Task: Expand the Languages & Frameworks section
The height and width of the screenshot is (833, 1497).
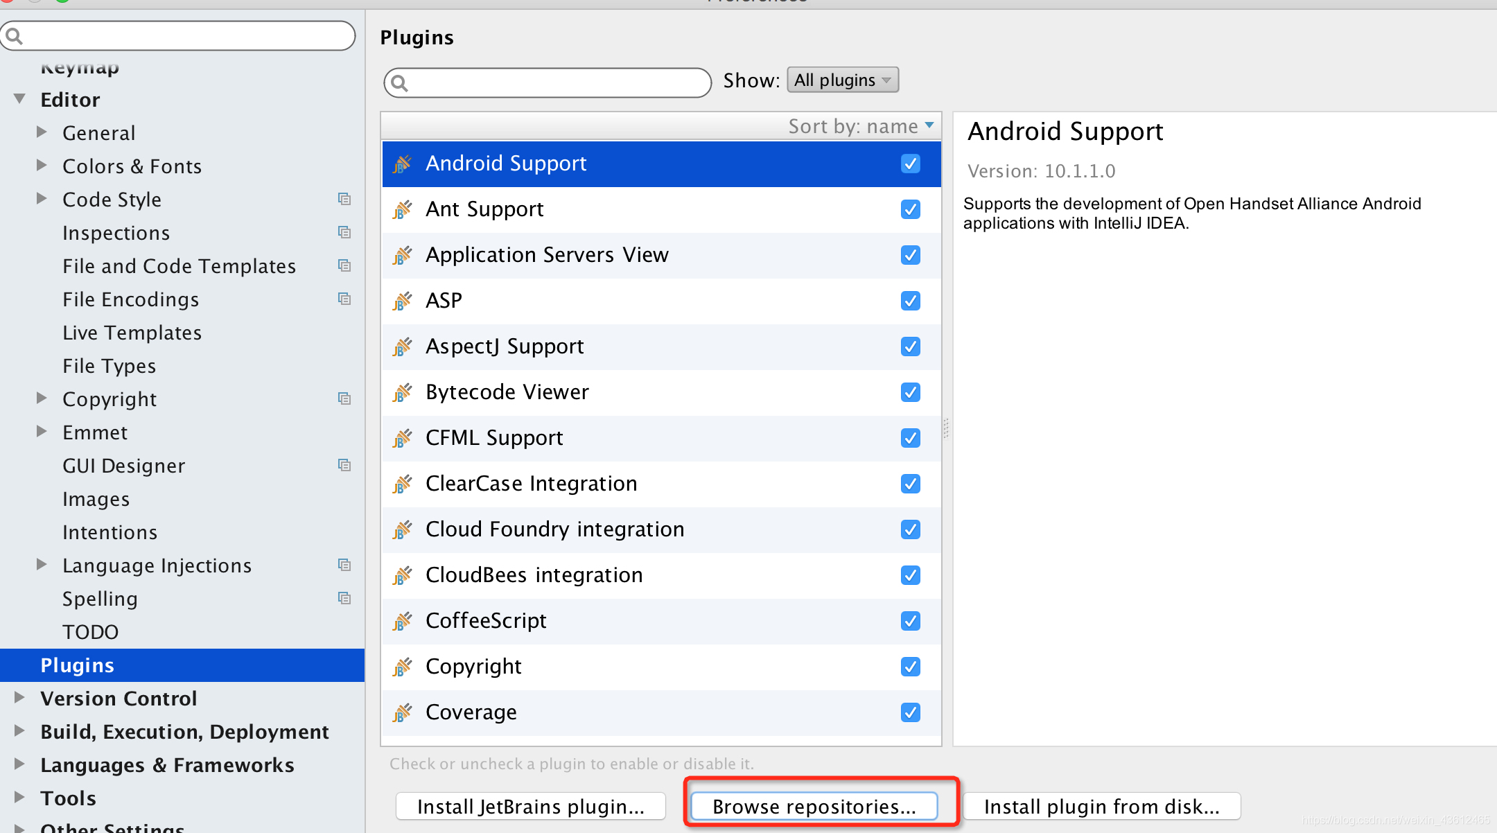Action: 19,764
